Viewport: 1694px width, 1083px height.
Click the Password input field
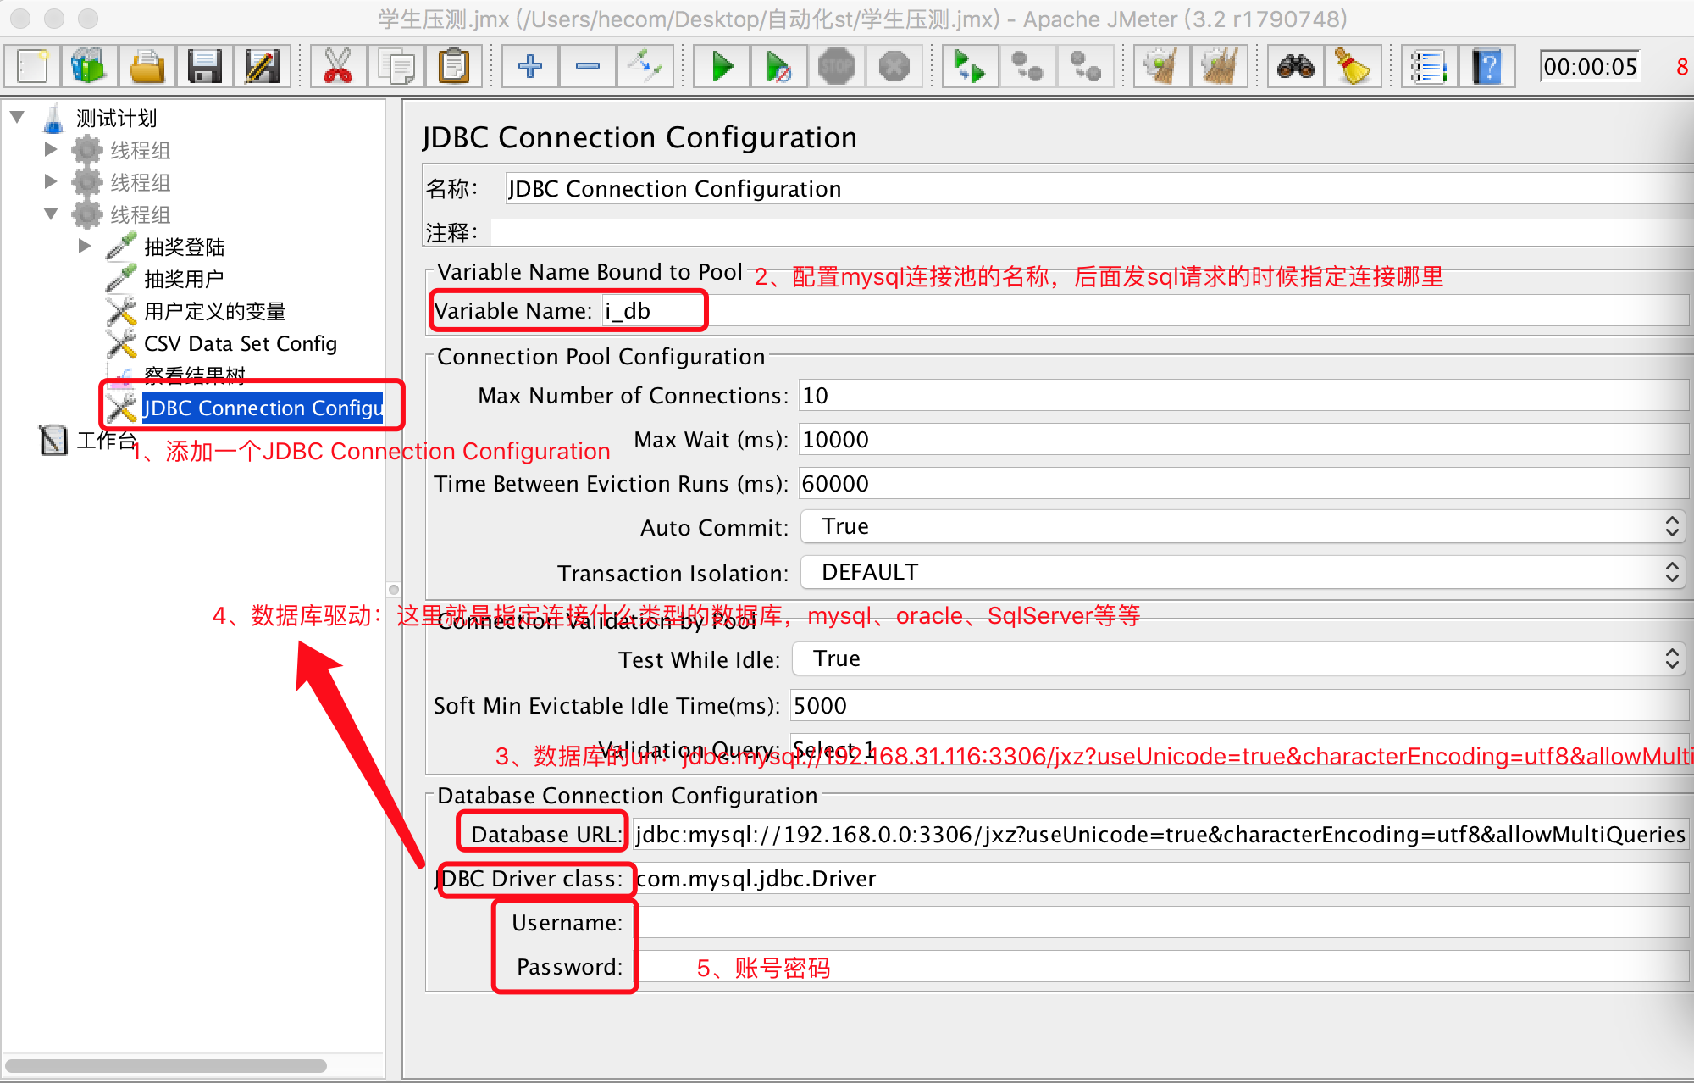click(x=1161, y=967)
